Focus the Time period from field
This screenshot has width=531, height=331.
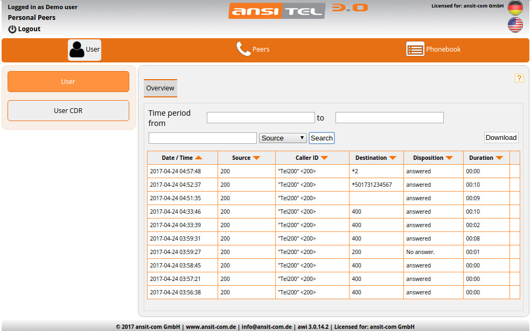pos(261,118)
